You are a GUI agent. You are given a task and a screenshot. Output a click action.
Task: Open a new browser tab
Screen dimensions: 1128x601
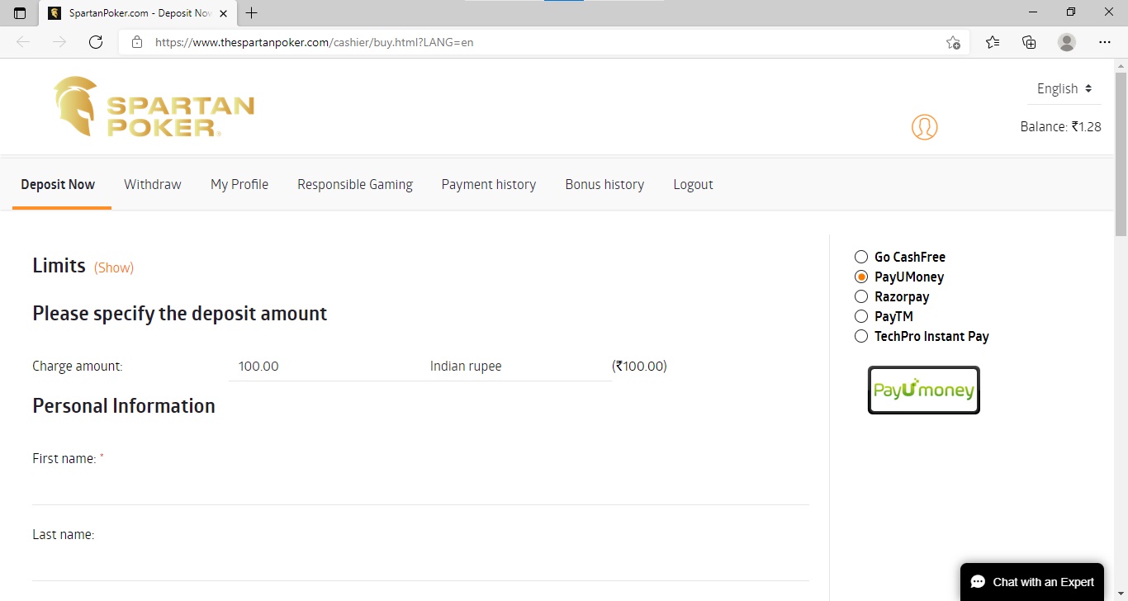tap(252, 13)
